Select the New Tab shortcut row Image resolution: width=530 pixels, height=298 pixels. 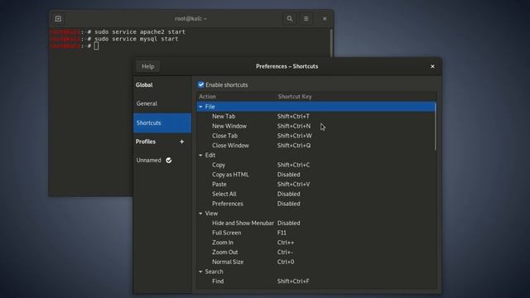(x=316, y=116)
